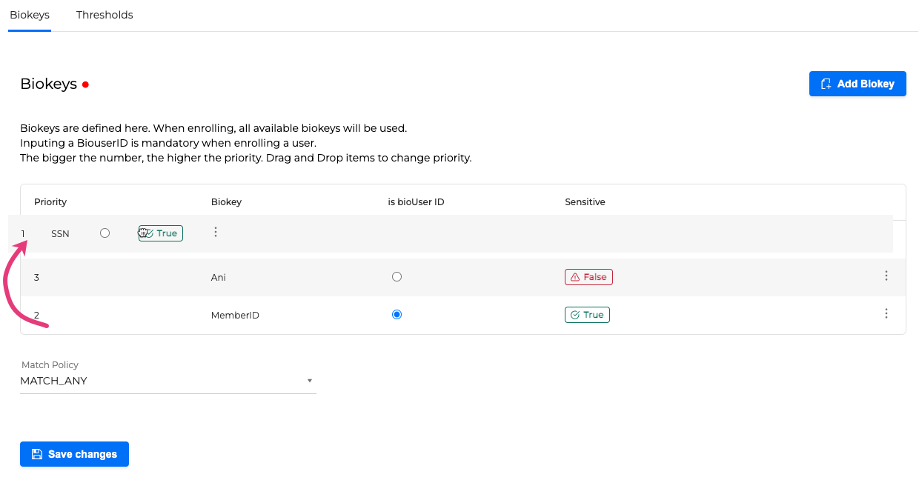Click the SSN True sensitive badge

point(162,233)
